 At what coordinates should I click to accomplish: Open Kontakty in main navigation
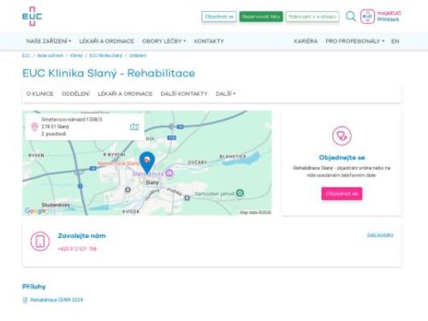(209, 41)
